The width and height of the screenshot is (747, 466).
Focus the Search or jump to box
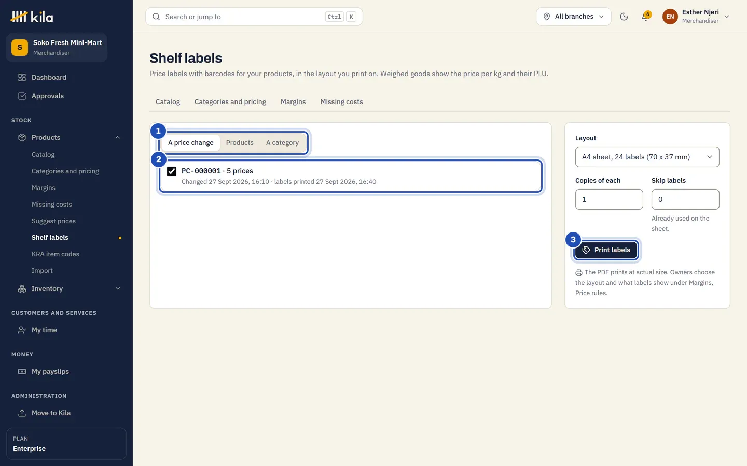click(x=254, y=17)
